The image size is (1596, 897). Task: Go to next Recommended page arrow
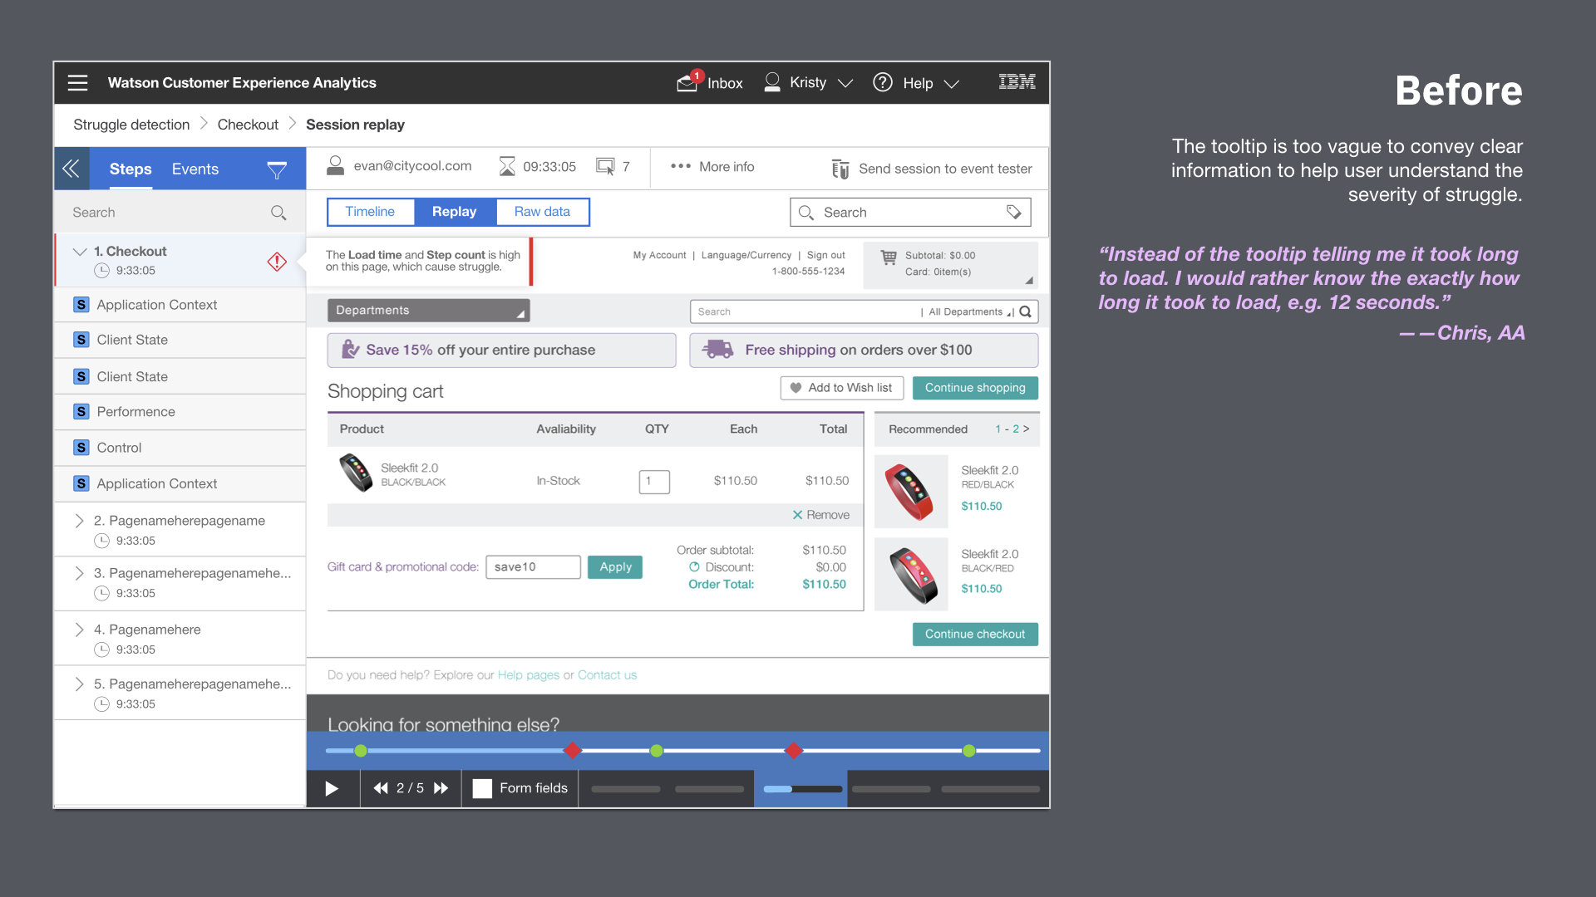pyautogui.click(x=1026, y=429)
